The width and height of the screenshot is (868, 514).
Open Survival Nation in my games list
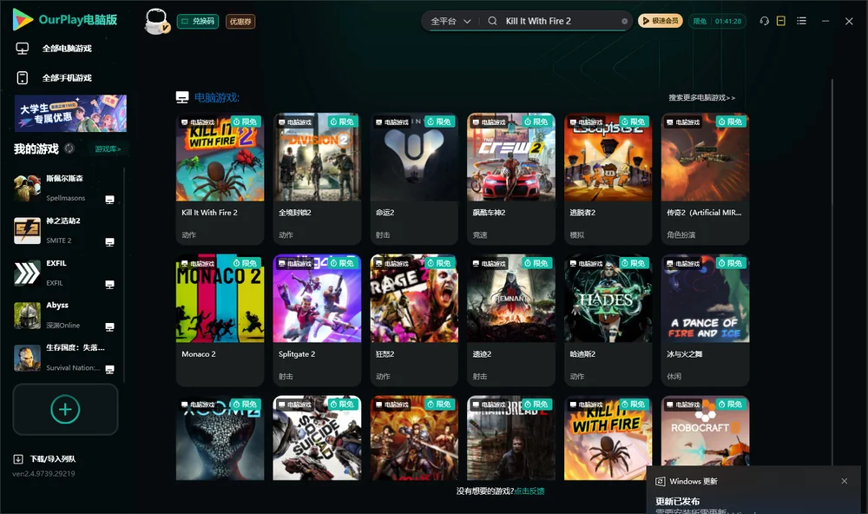click(x=63, y=358)
